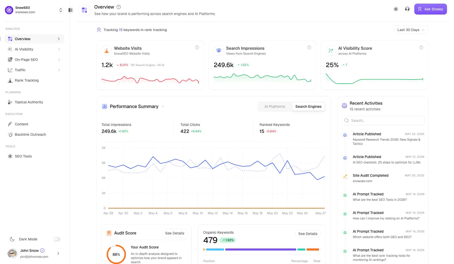This screenshot has width=454, height=264.
Task: Click Organic Keywords See Details button
Action: click(x=308, y=234)
